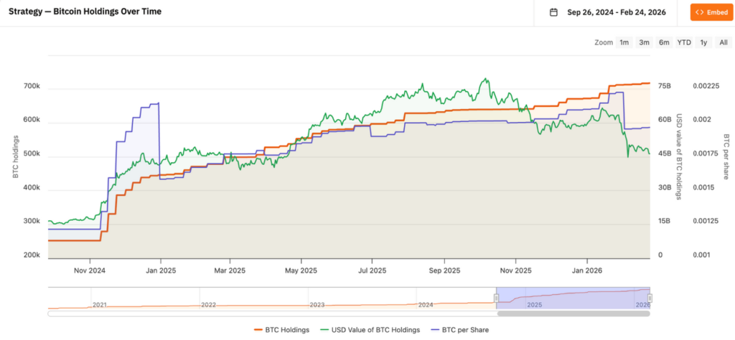The image size is (735, 340).
Task: Select the 3m zoom range
Action: (645, 42)
